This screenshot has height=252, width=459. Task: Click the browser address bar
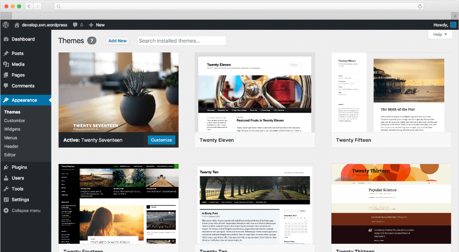tap(239, 6)
